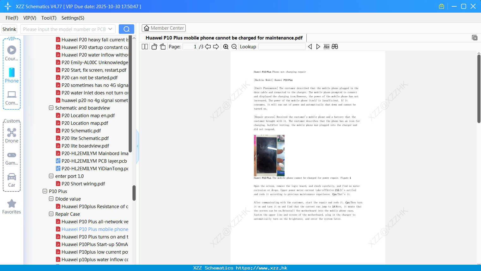Image resolution: width=481 pixels, height=271 pixels.
Task: Click the phone photo in PDF
Action: point(269,155)
